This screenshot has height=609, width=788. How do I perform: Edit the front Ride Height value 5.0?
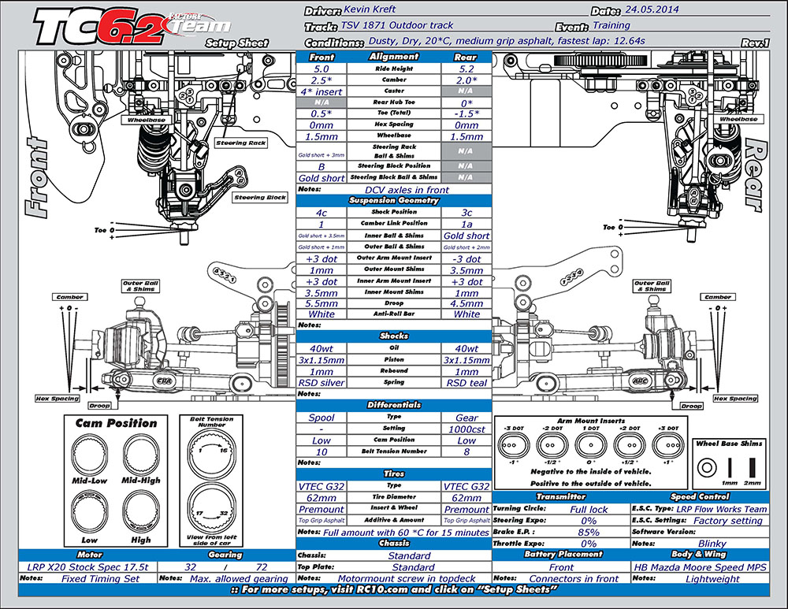322,69
